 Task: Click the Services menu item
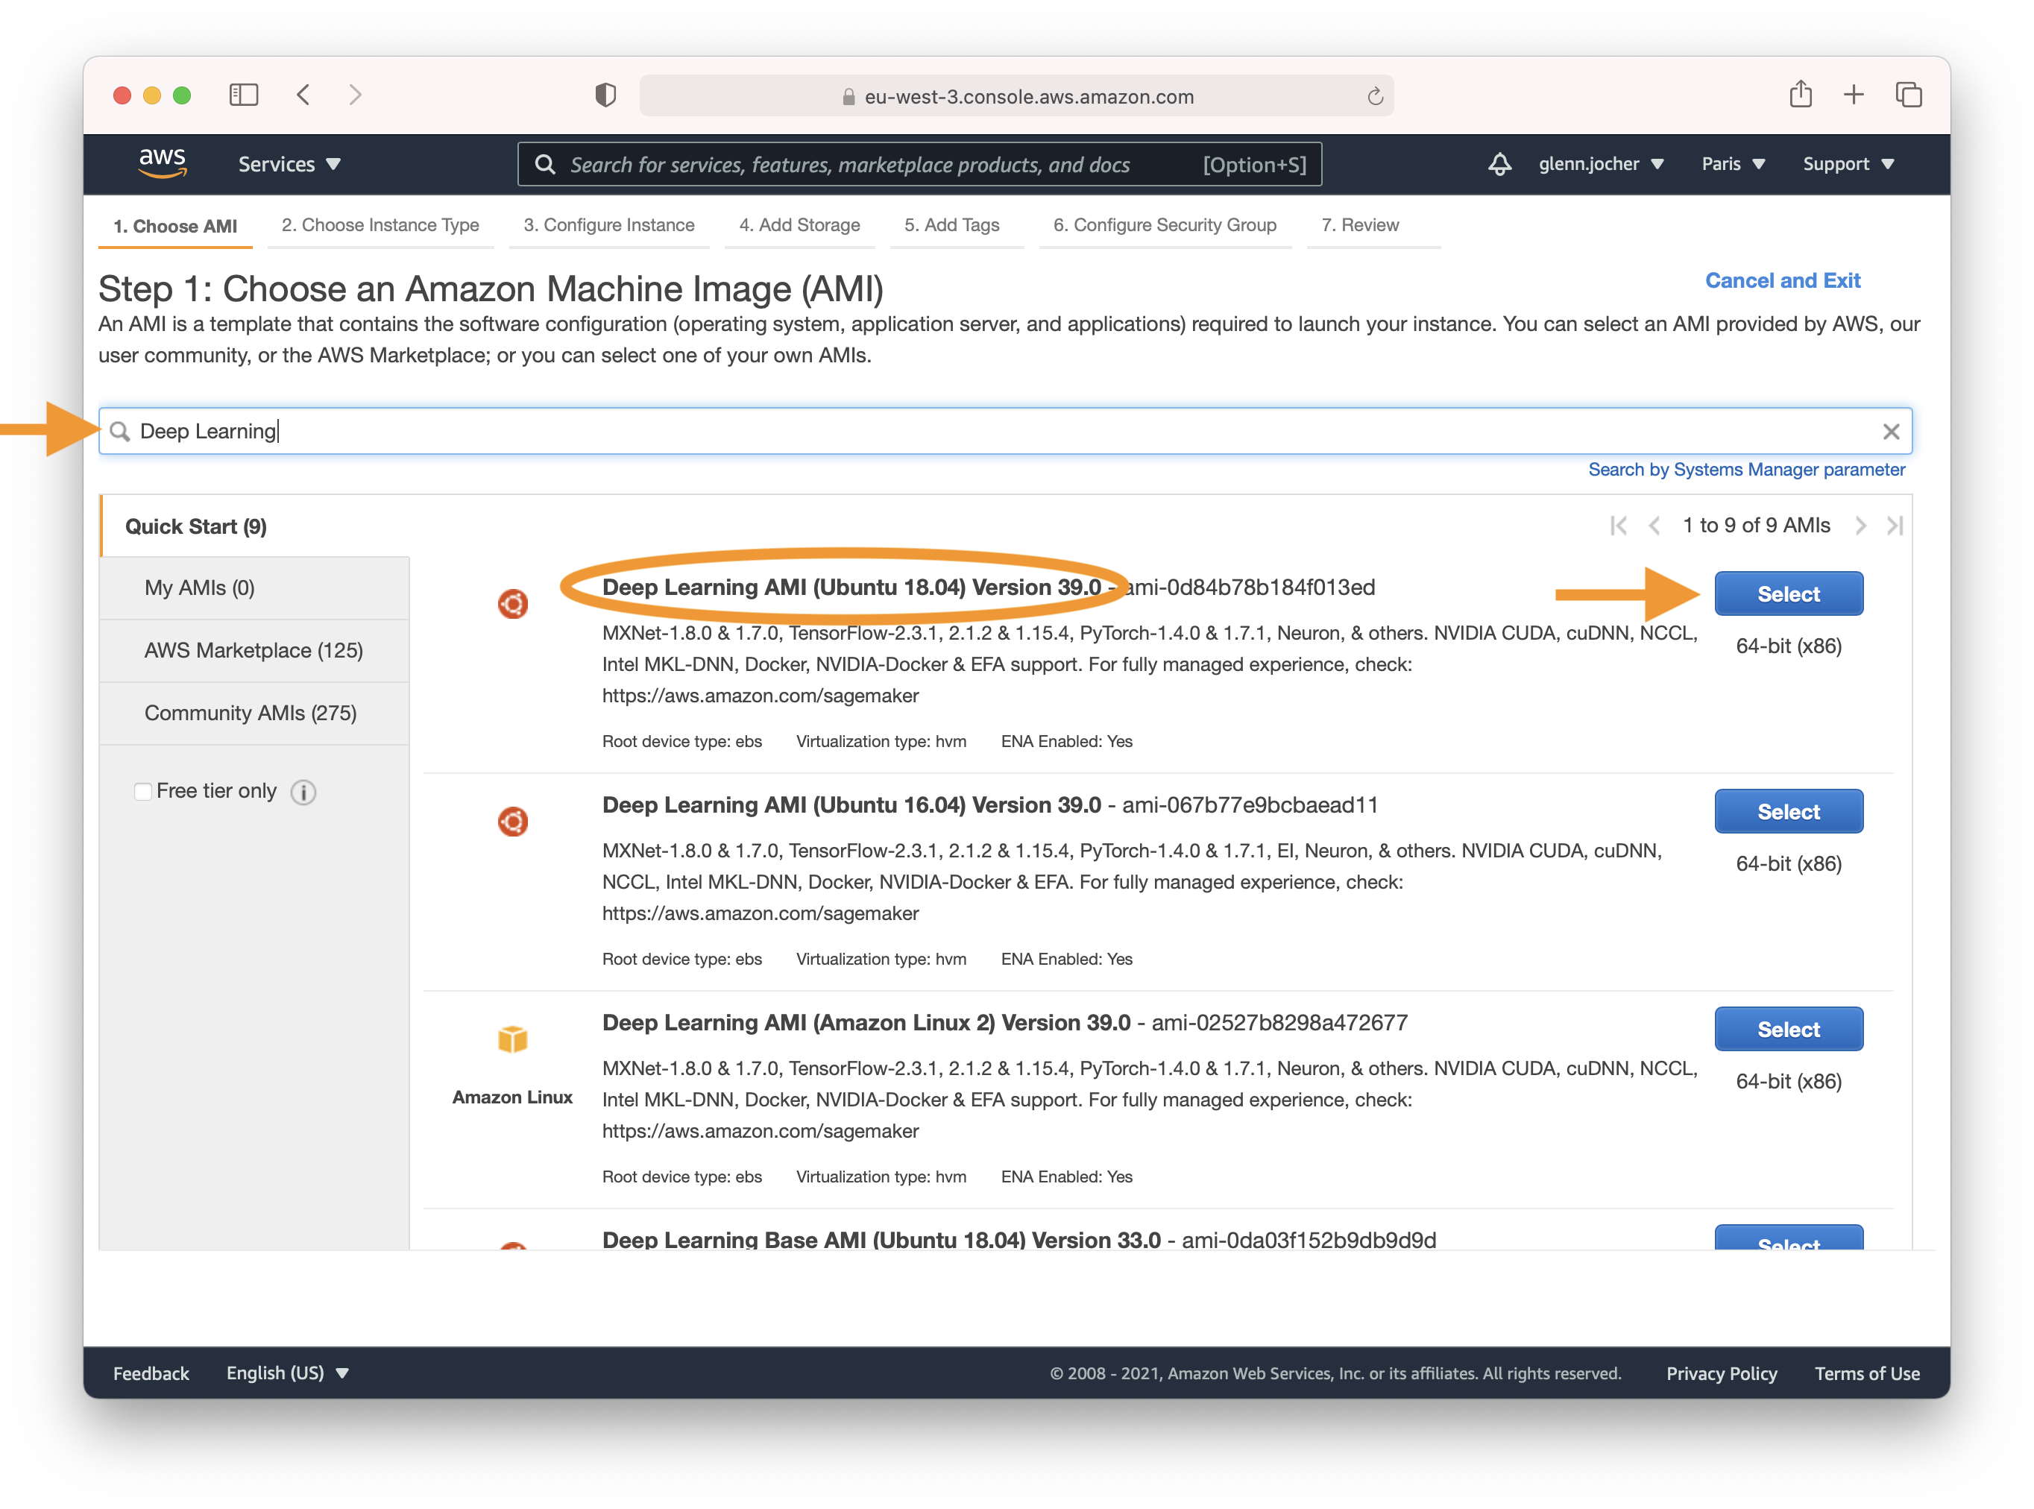(290, 163)
